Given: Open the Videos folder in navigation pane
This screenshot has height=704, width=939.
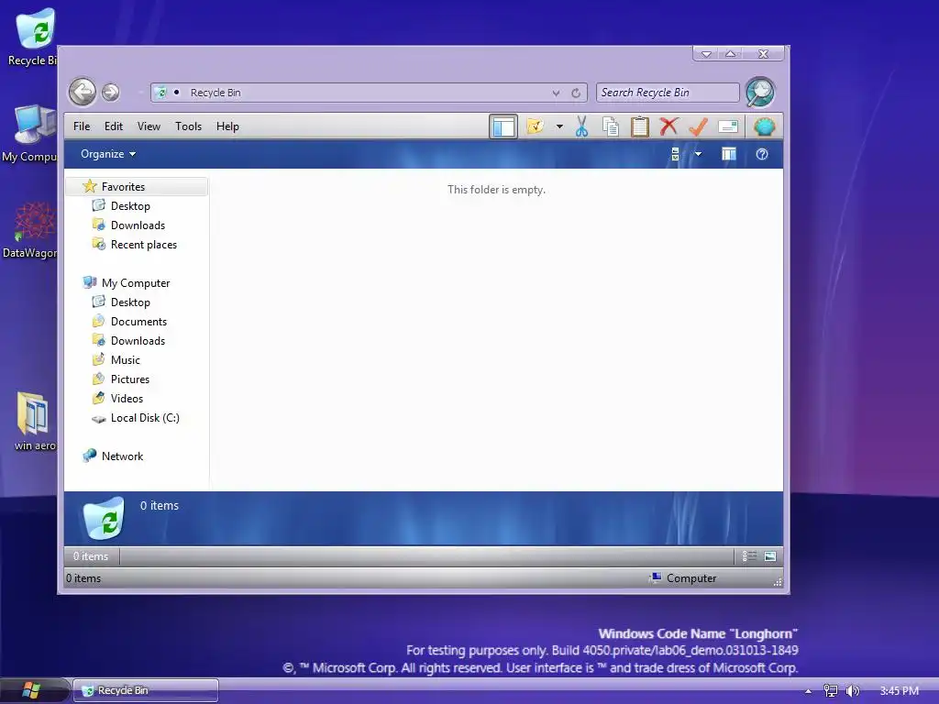Looking at the screenshot, I should pos(127,398).
